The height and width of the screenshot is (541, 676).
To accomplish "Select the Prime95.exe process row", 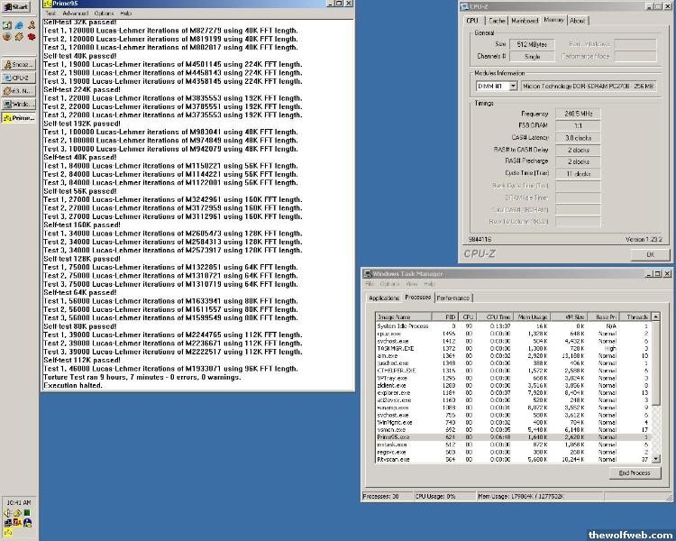I will point(393,436).
